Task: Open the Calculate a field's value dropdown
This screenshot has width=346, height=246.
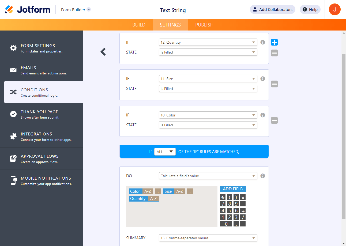Action: click(208, 176)
